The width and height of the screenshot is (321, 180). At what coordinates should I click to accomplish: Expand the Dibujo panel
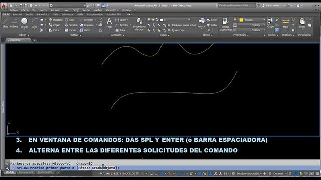pyautogui.click(x=24, y=35)
